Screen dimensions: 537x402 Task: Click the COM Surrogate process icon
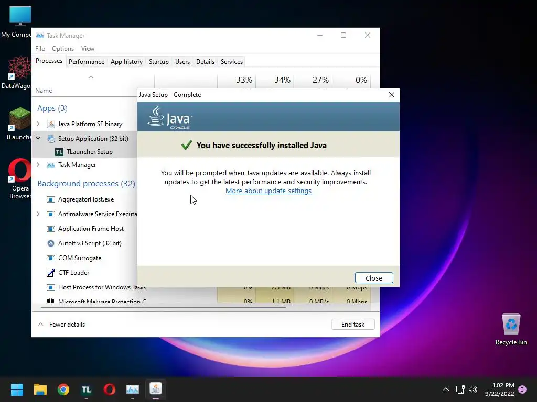click(x=51, y=258)
